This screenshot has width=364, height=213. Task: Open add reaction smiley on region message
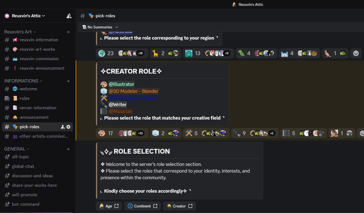pos(356,54)
